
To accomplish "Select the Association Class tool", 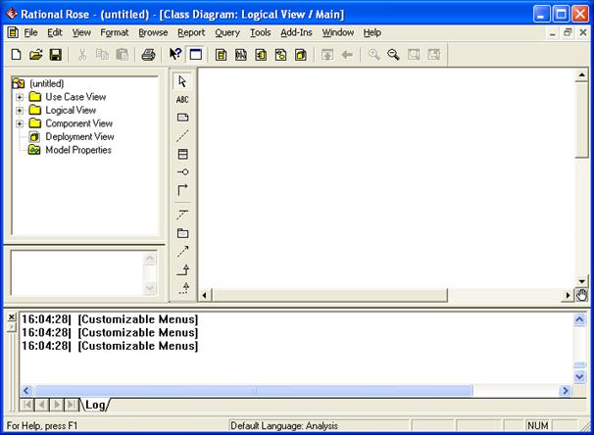I will click(182, 215).
